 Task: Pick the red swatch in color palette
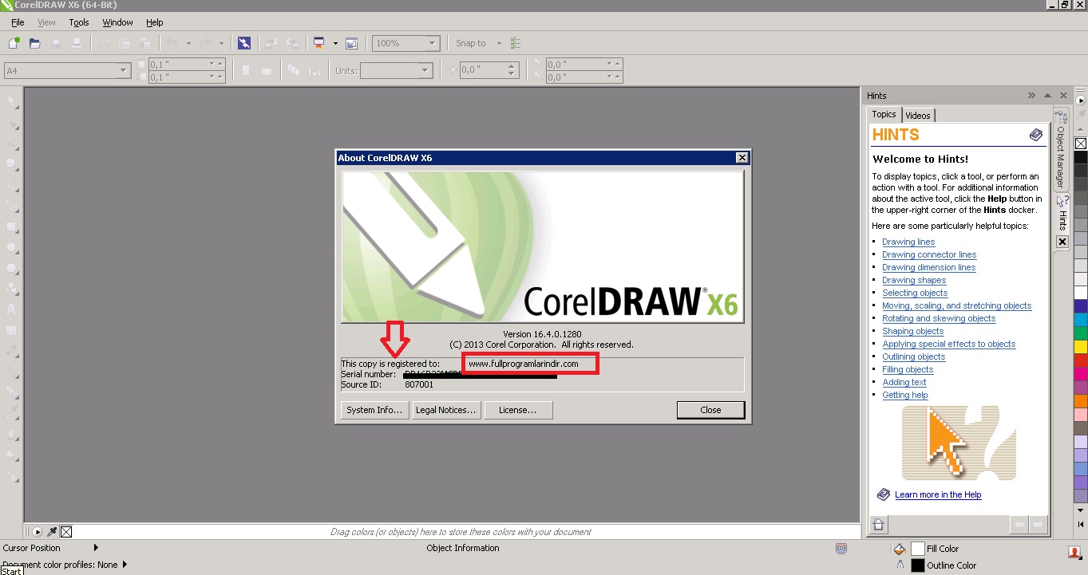(x=1081, y=360)
